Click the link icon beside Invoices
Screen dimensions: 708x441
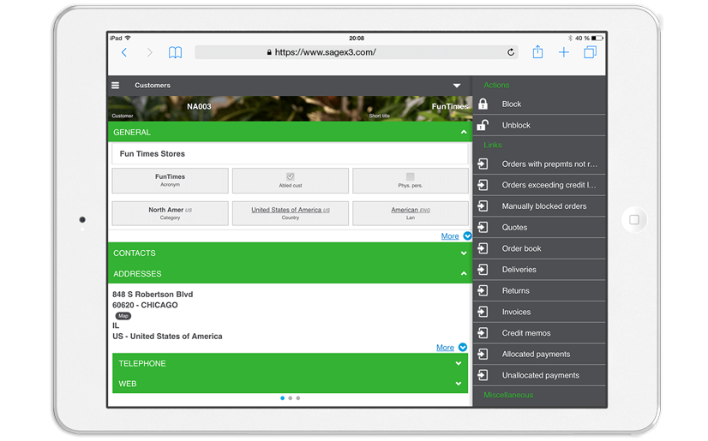[483, 312]
